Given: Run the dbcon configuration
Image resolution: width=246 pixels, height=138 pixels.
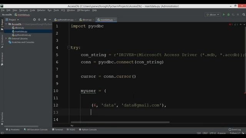Looking at the screenshot, I should tap(224, 15).
